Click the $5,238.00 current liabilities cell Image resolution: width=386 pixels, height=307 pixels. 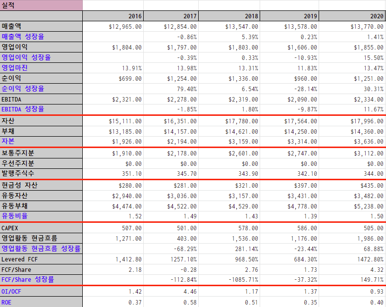(x=352, y=206)
